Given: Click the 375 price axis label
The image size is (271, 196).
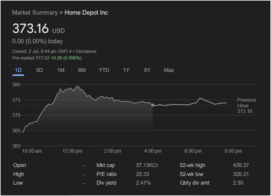Looking at the screenshot, I should point(16,100).
